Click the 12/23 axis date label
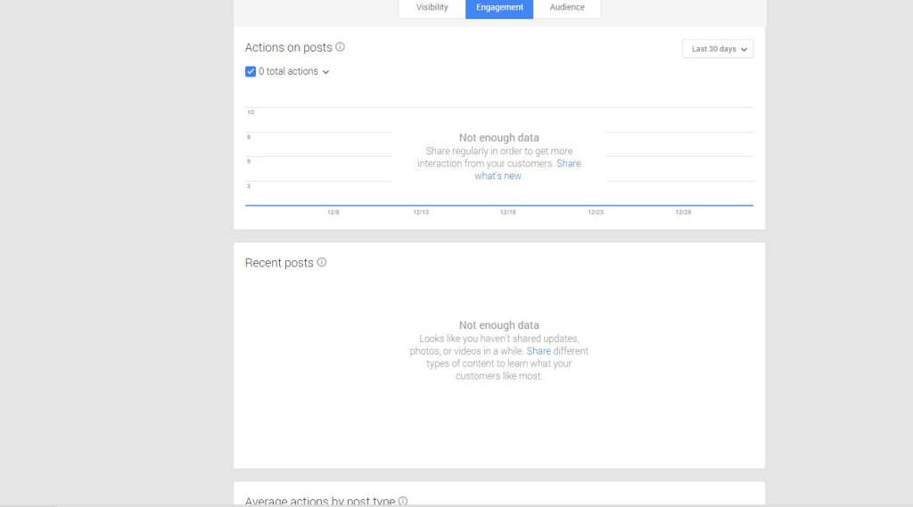This screenshot has width=913, height=507. tap(596, 212)
